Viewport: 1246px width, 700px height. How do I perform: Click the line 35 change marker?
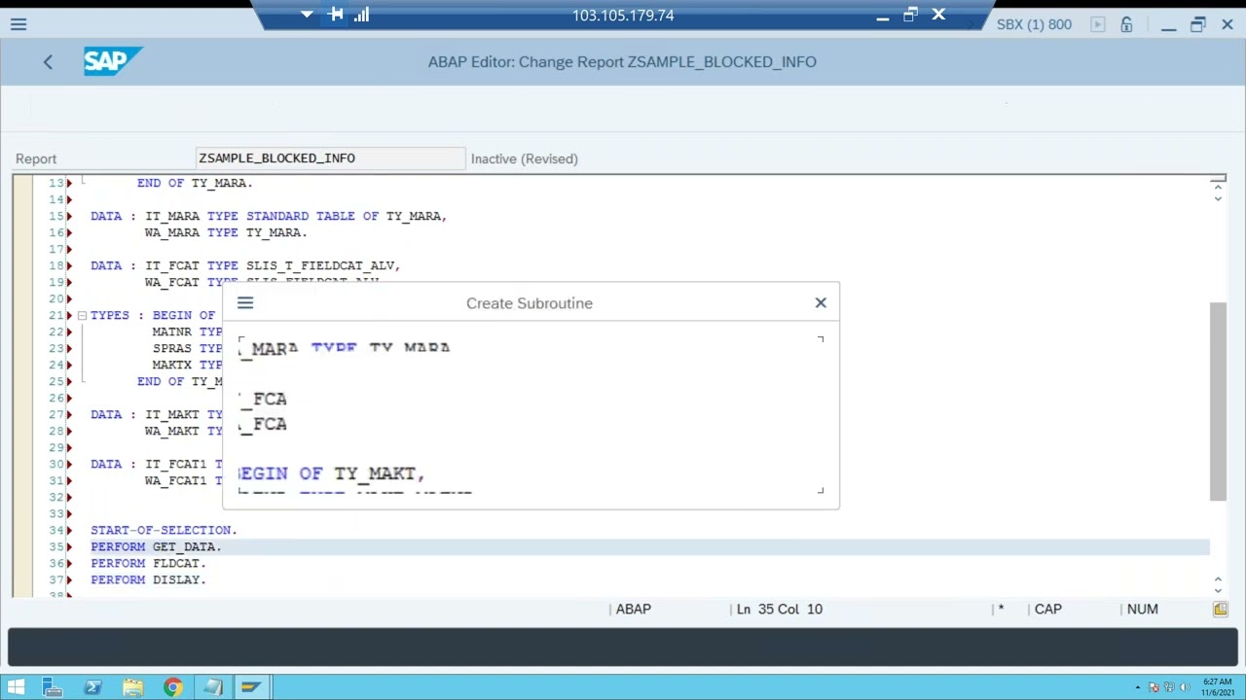tap(69, 546)
